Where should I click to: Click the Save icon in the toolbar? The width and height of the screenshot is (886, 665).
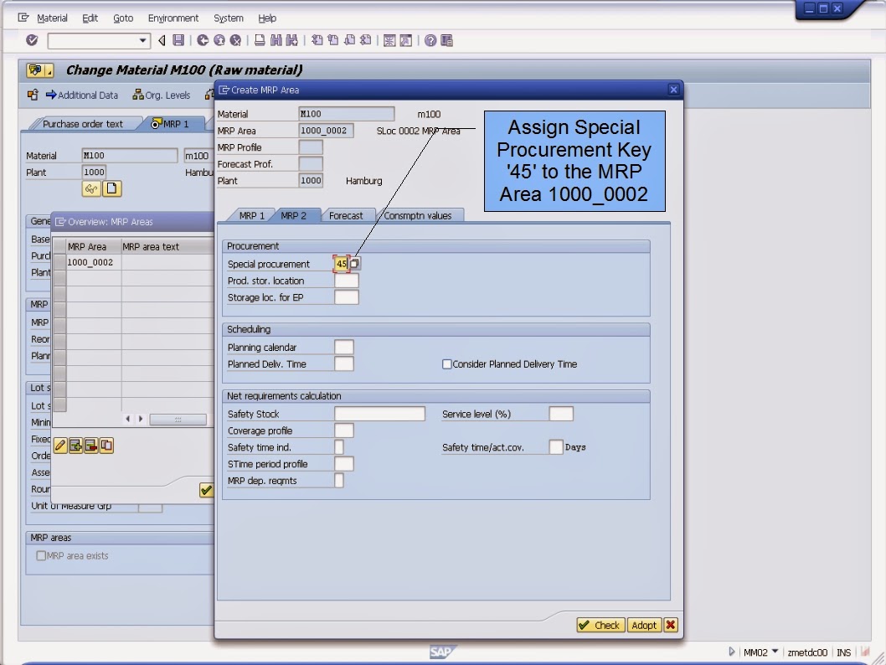click(x=178, y=39)
